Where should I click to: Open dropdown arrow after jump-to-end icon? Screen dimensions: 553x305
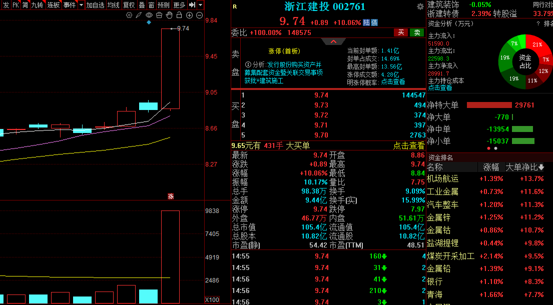(200, 5)
